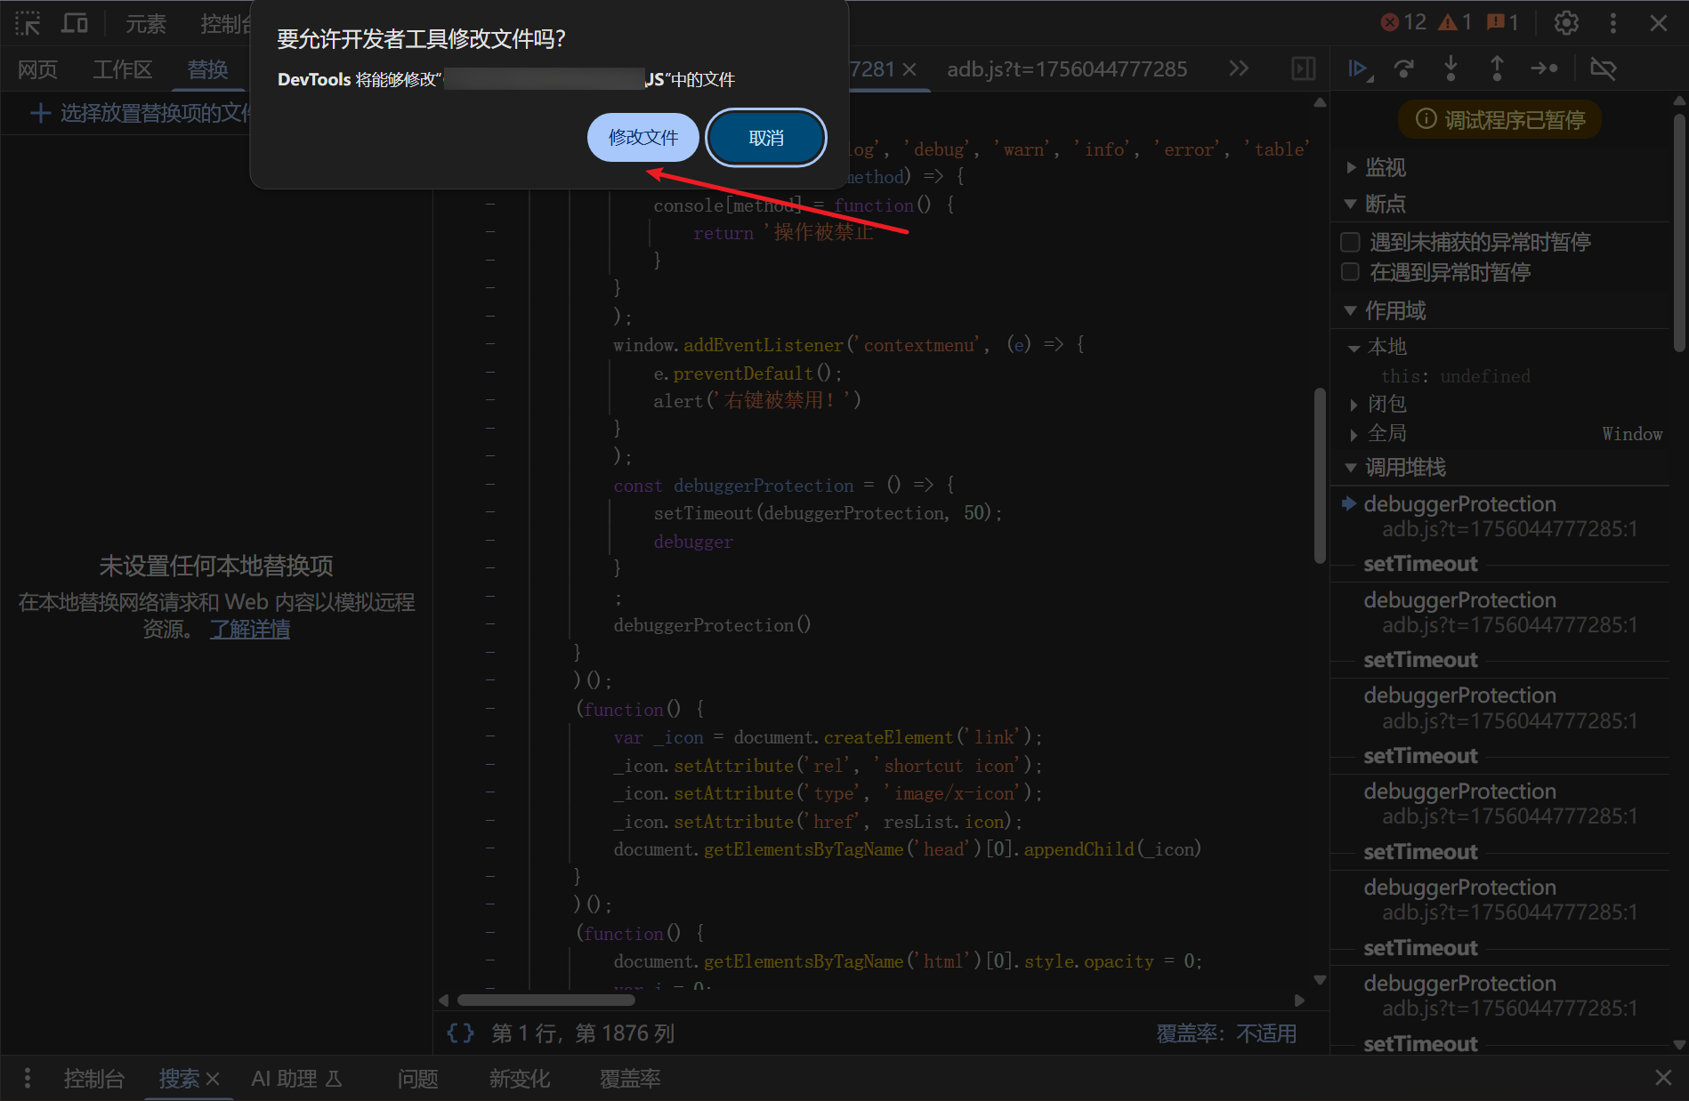Step out of current function
1689x1101 pixels.
1497,68
